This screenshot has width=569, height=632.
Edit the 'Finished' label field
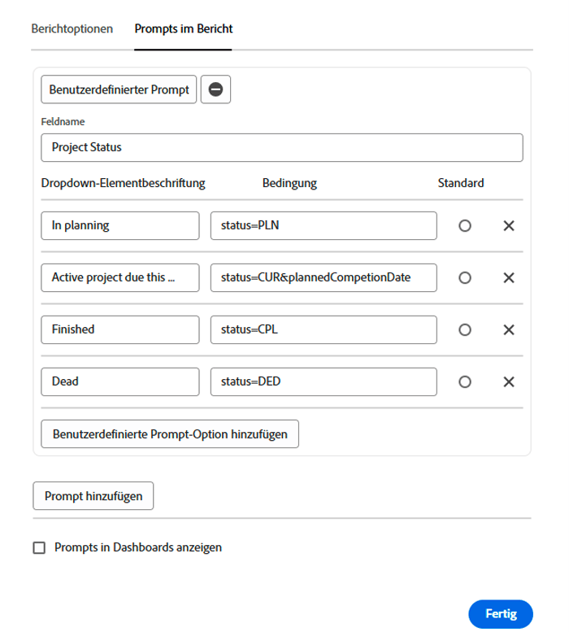119,330
